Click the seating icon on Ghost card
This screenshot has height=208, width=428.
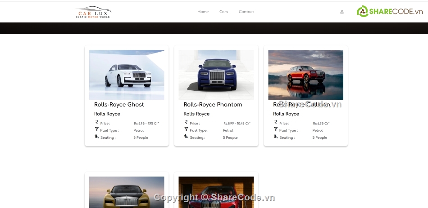tap(97, 137)
